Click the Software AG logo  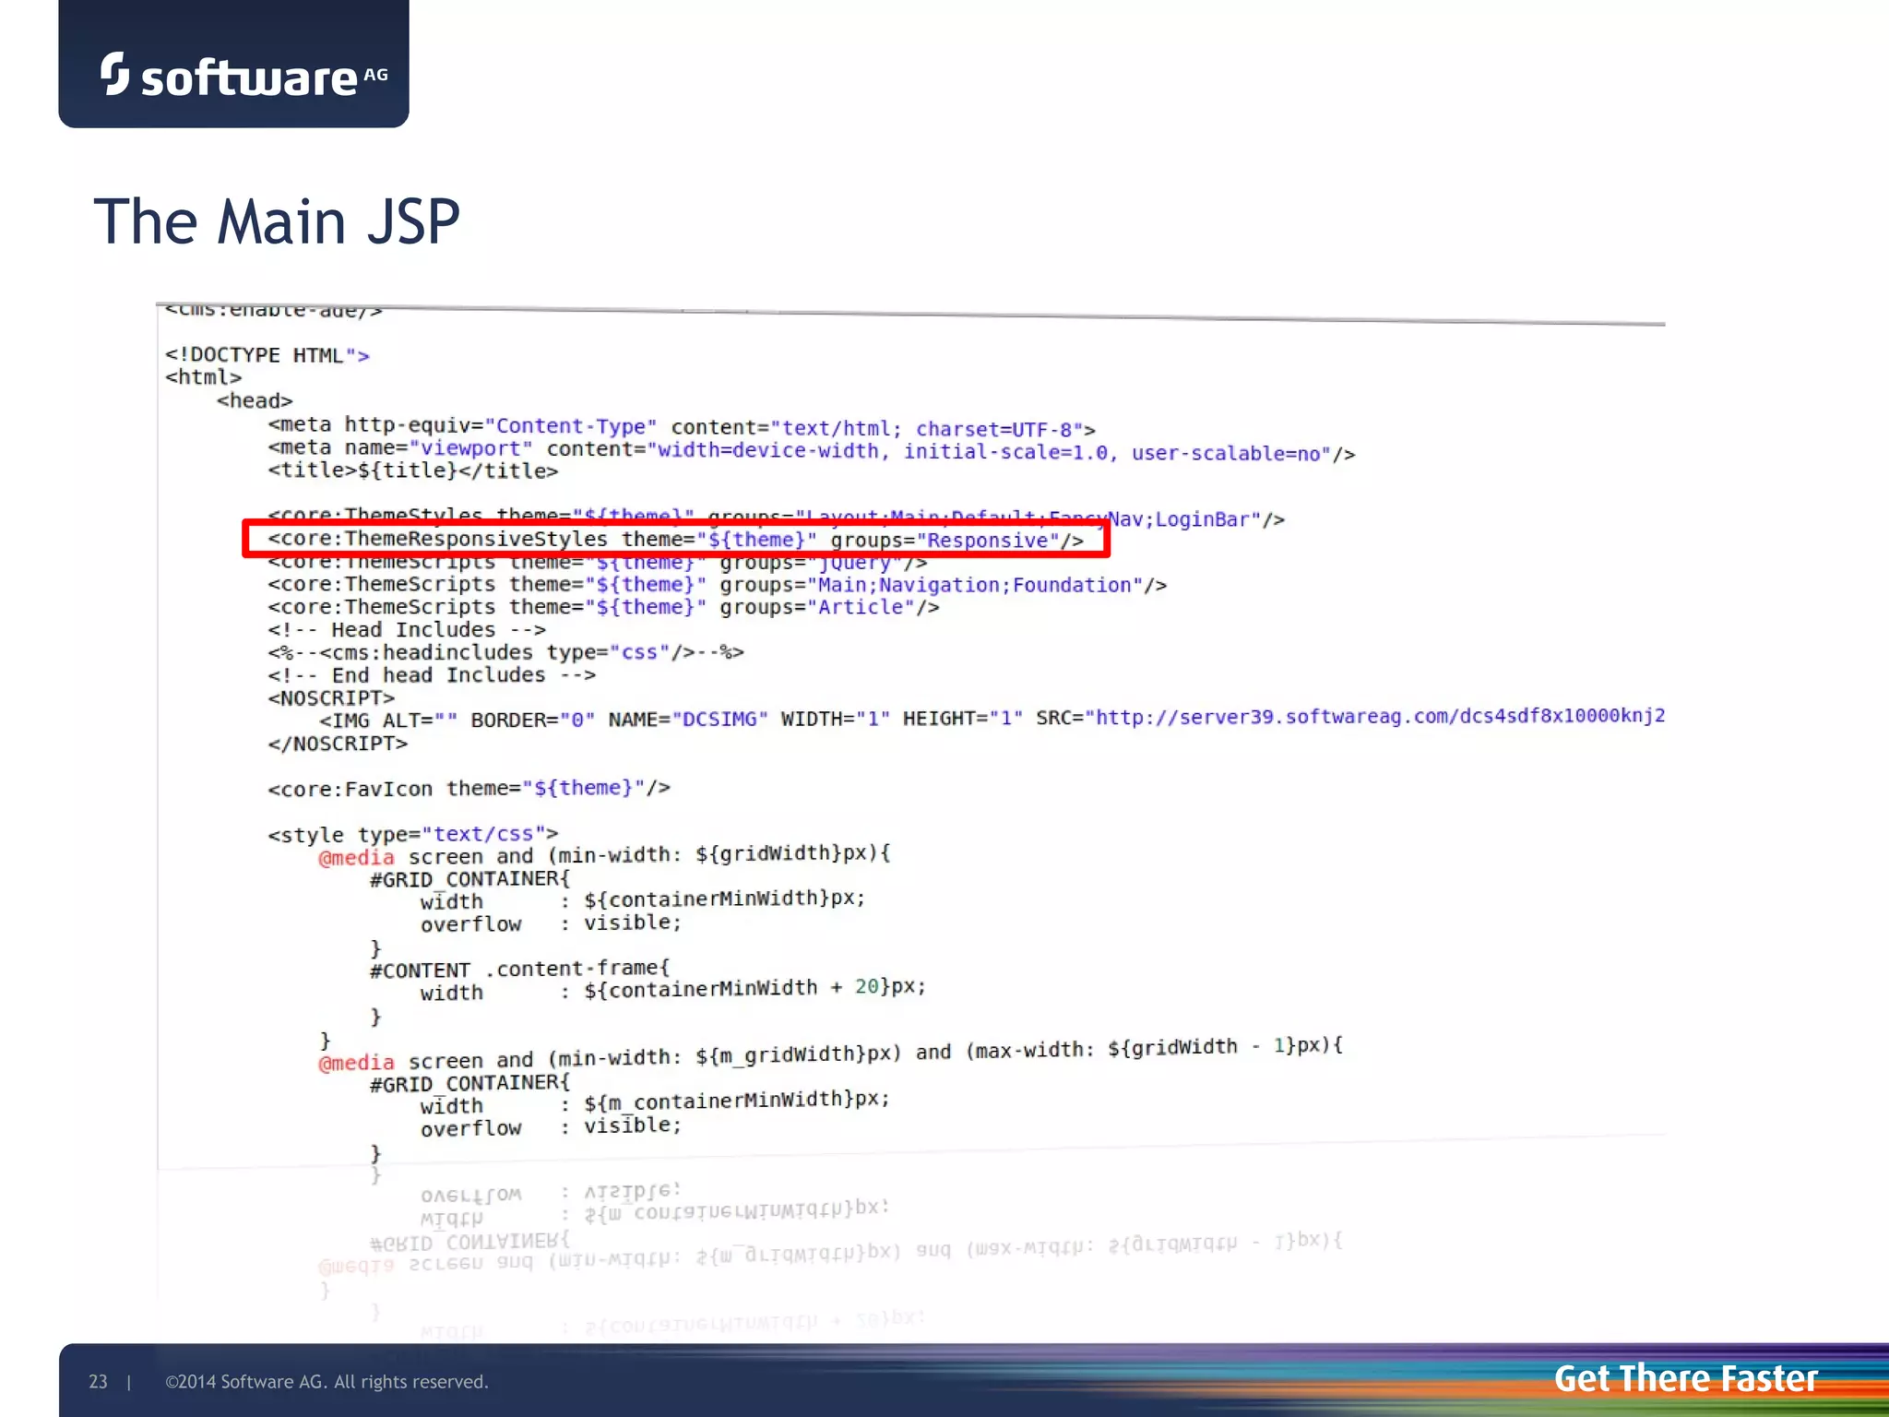point(244,76)
